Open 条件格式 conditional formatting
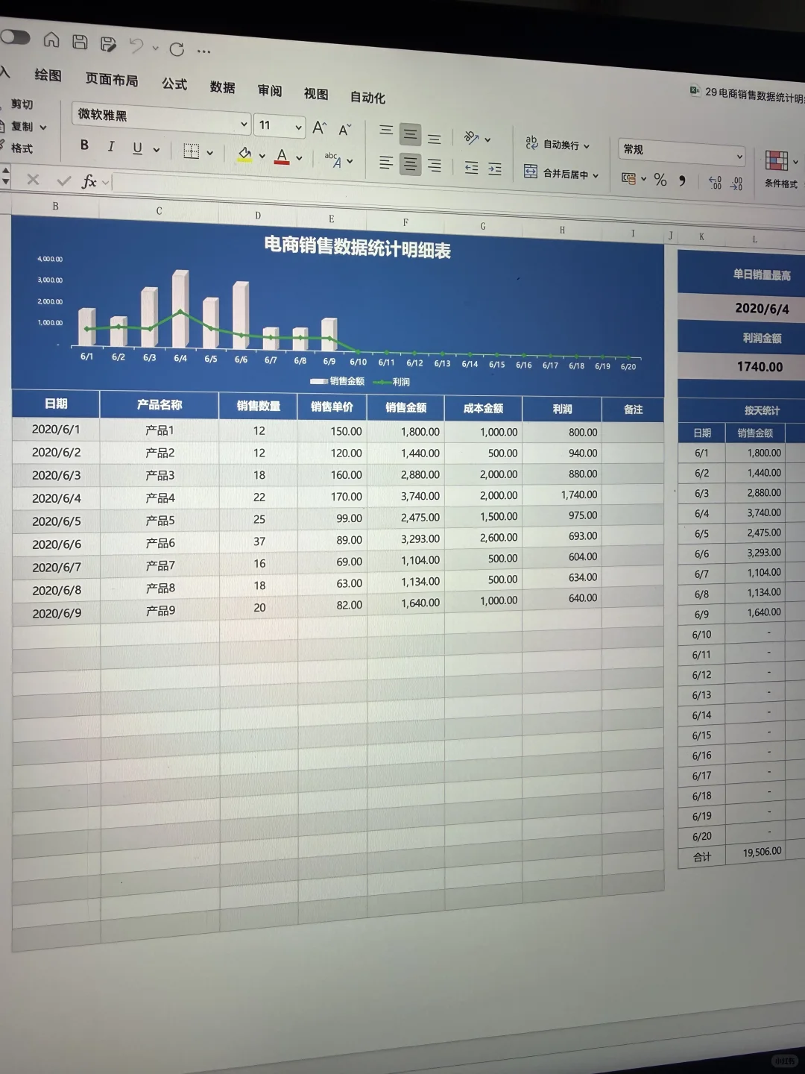Screen dimensions: 805x1074 point(780,169)
